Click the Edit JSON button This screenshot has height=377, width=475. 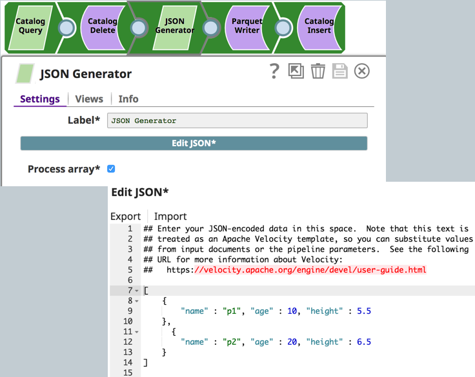coord(194,143)
